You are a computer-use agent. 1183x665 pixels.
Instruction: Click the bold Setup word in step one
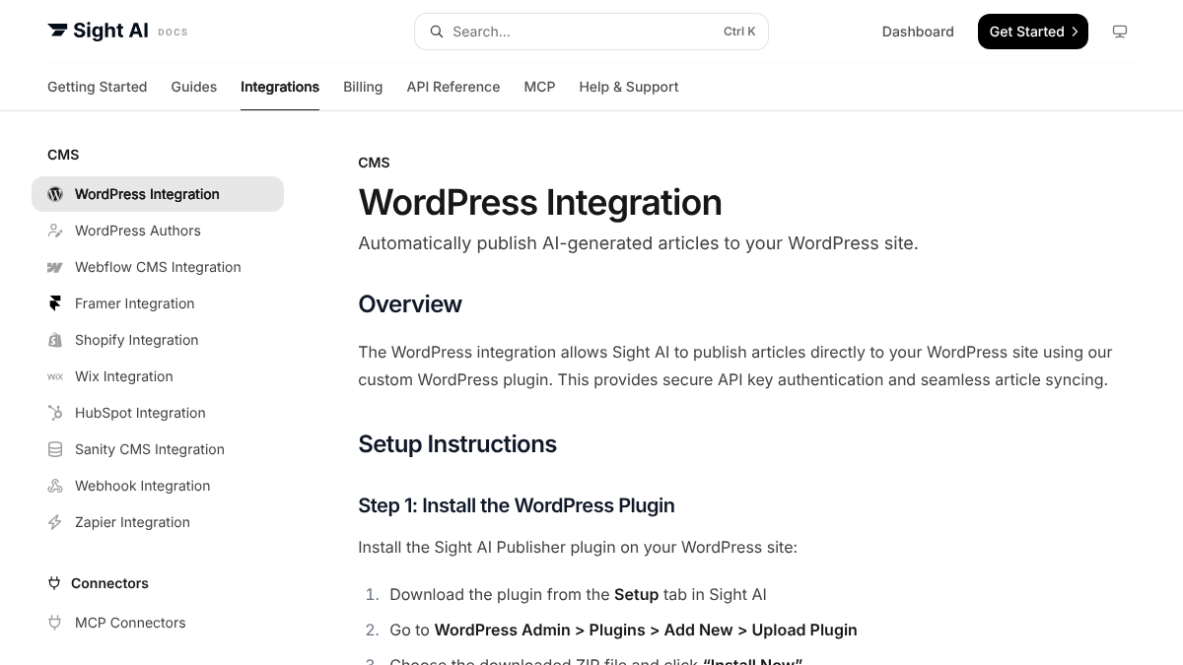click(636, 594)
